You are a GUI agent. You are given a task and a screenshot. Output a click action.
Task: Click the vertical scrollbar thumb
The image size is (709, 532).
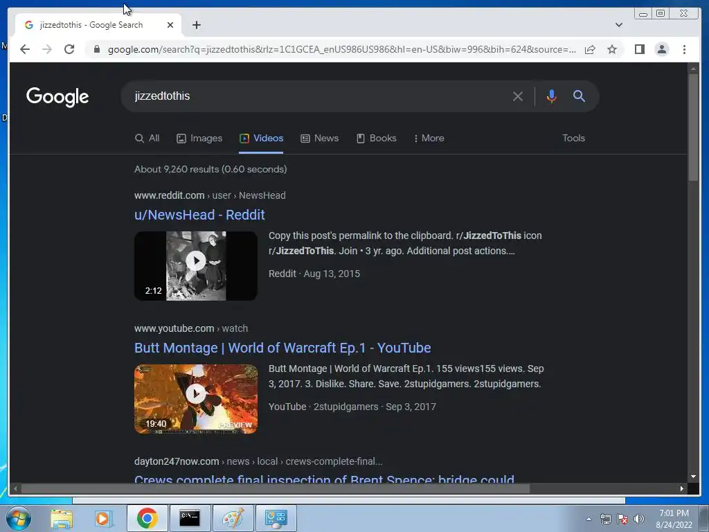click(x=693, y=127)
